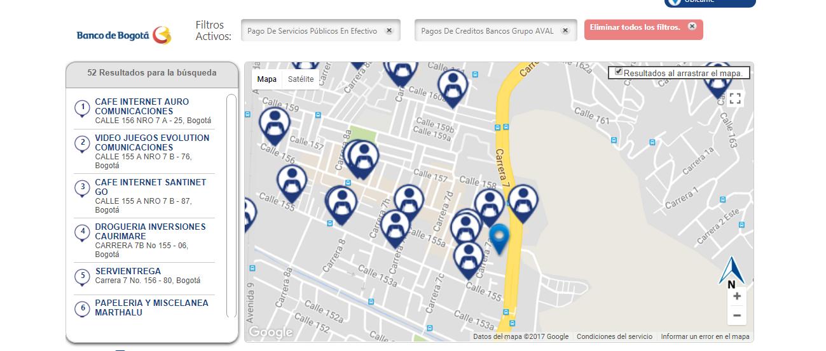This screenshot has height=351, width=826.
Task: Toggle Resultados al arrastrar el mapa checkbox
Action: click(619, 72)
